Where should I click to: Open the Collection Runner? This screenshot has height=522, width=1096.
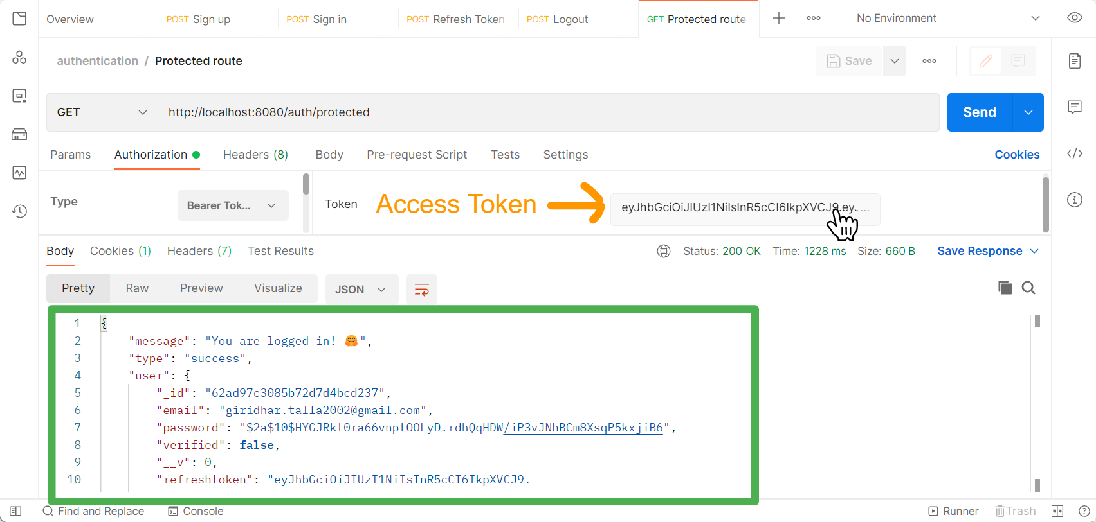pos(954,511)
